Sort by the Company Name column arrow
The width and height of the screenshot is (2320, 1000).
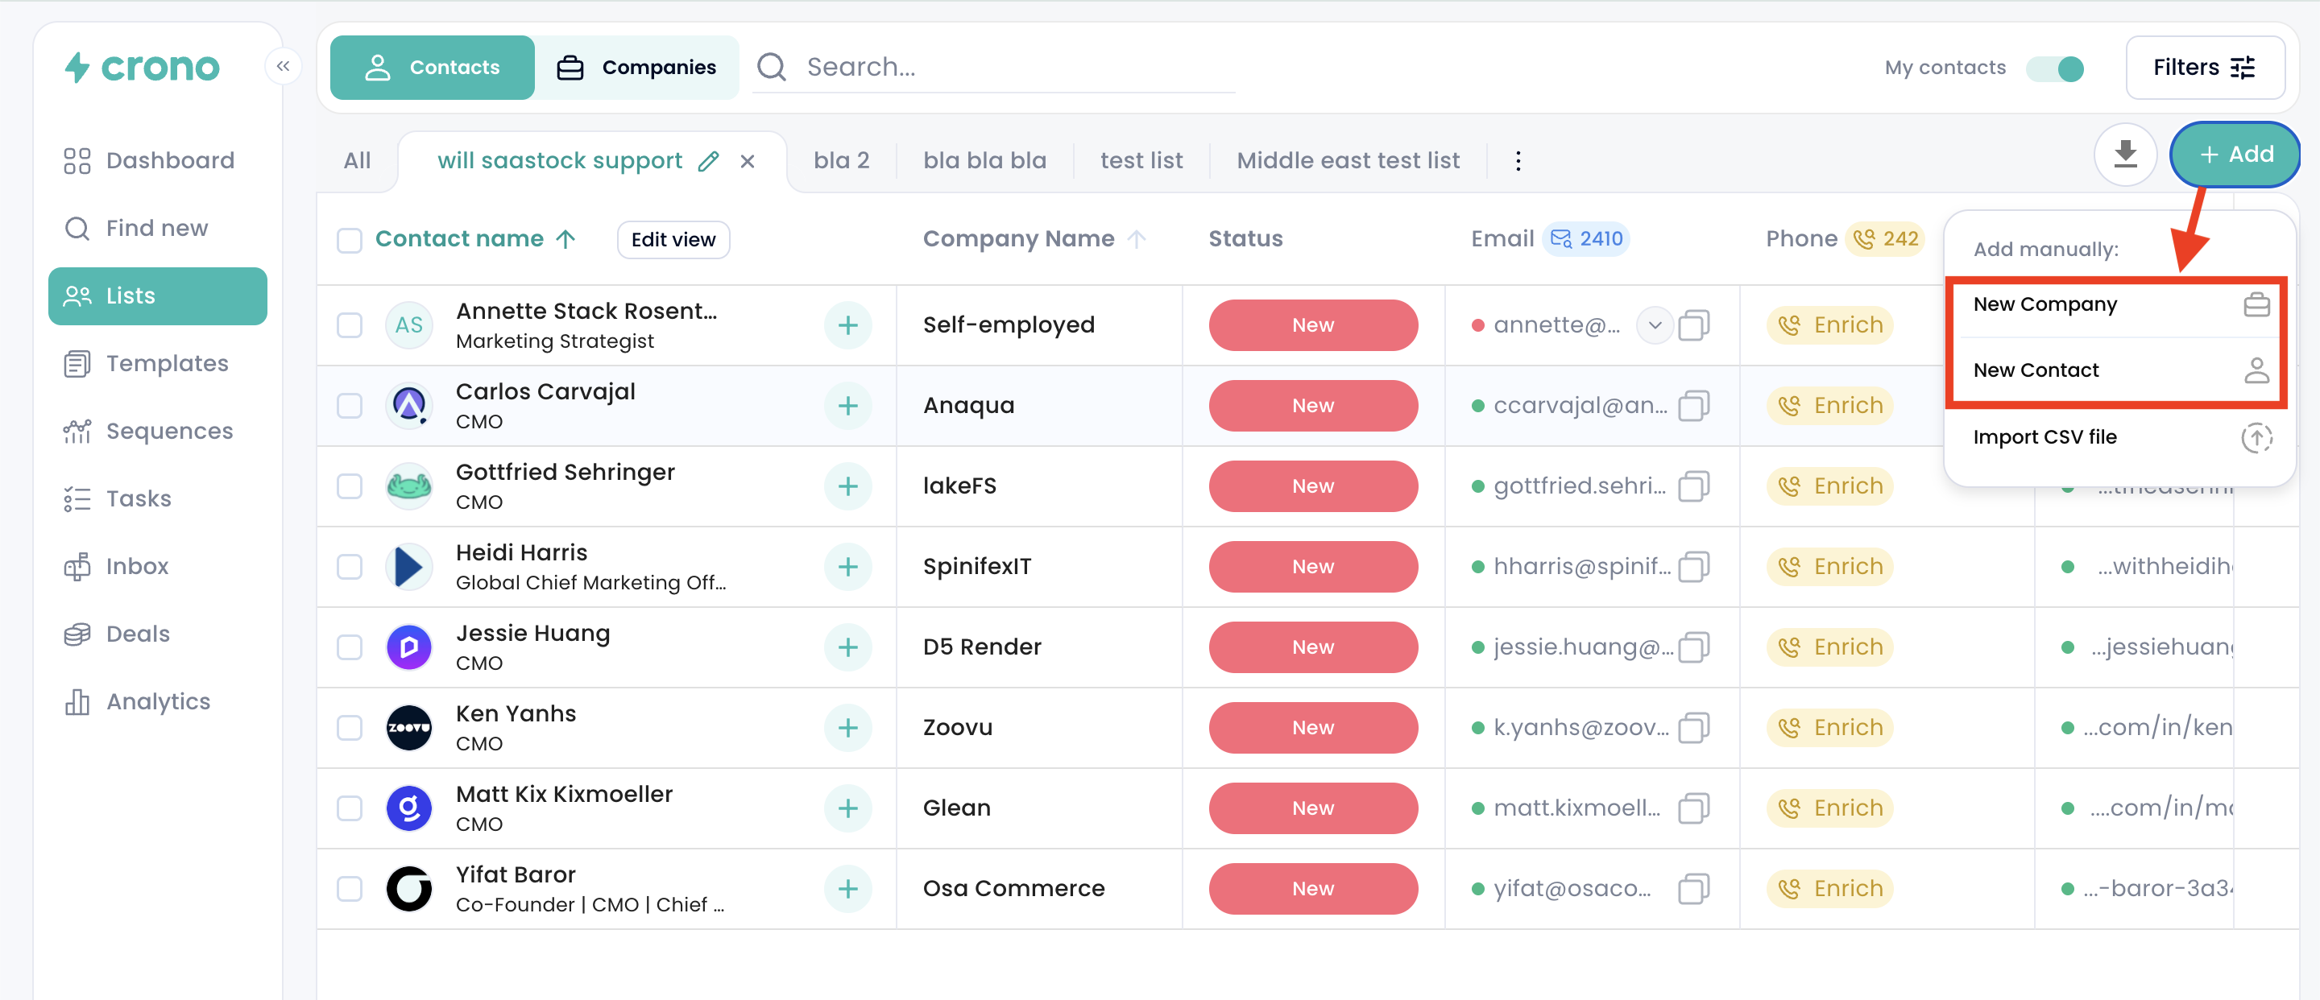(1137, 239)
